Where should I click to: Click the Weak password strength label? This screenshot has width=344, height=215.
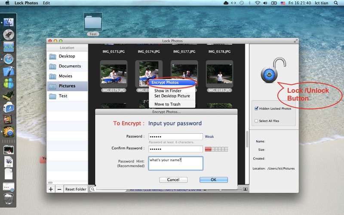(209, 136)
